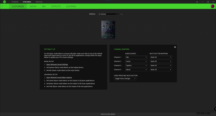Switch to the Effects tab
The width and height of the screenshot is (216, 116).
pos(56,7)
